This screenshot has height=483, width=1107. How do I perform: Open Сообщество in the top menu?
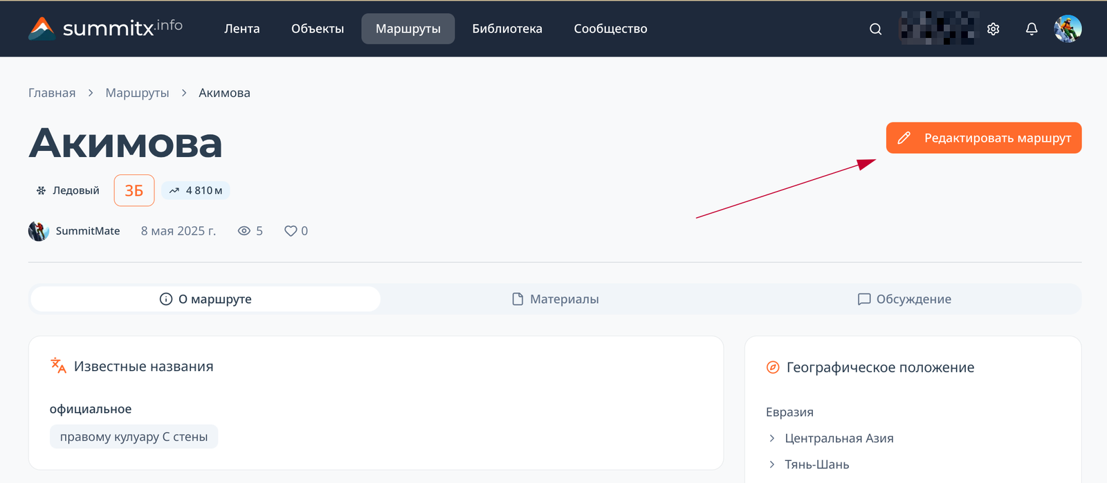[610, 29]
